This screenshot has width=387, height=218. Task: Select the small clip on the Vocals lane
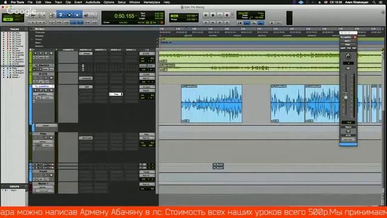point(218,166)
